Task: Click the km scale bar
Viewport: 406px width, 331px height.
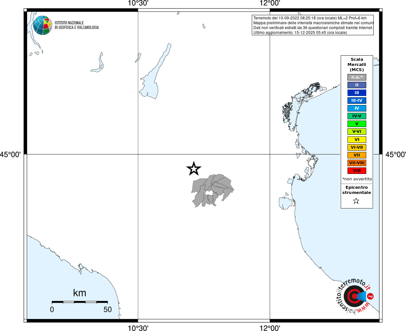Action: click(80, 302)
